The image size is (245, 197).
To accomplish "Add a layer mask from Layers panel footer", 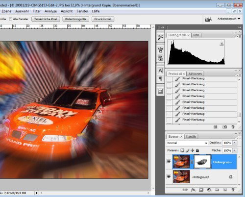I will click(x=201, y=190).
